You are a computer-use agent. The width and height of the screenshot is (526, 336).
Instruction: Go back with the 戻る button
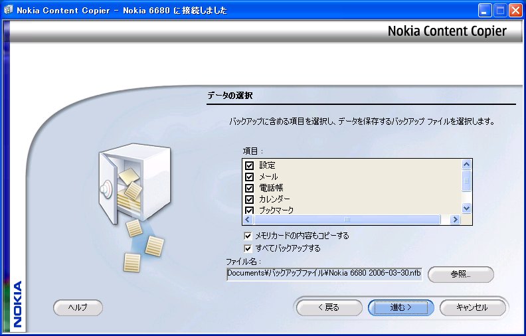(329, 307)
